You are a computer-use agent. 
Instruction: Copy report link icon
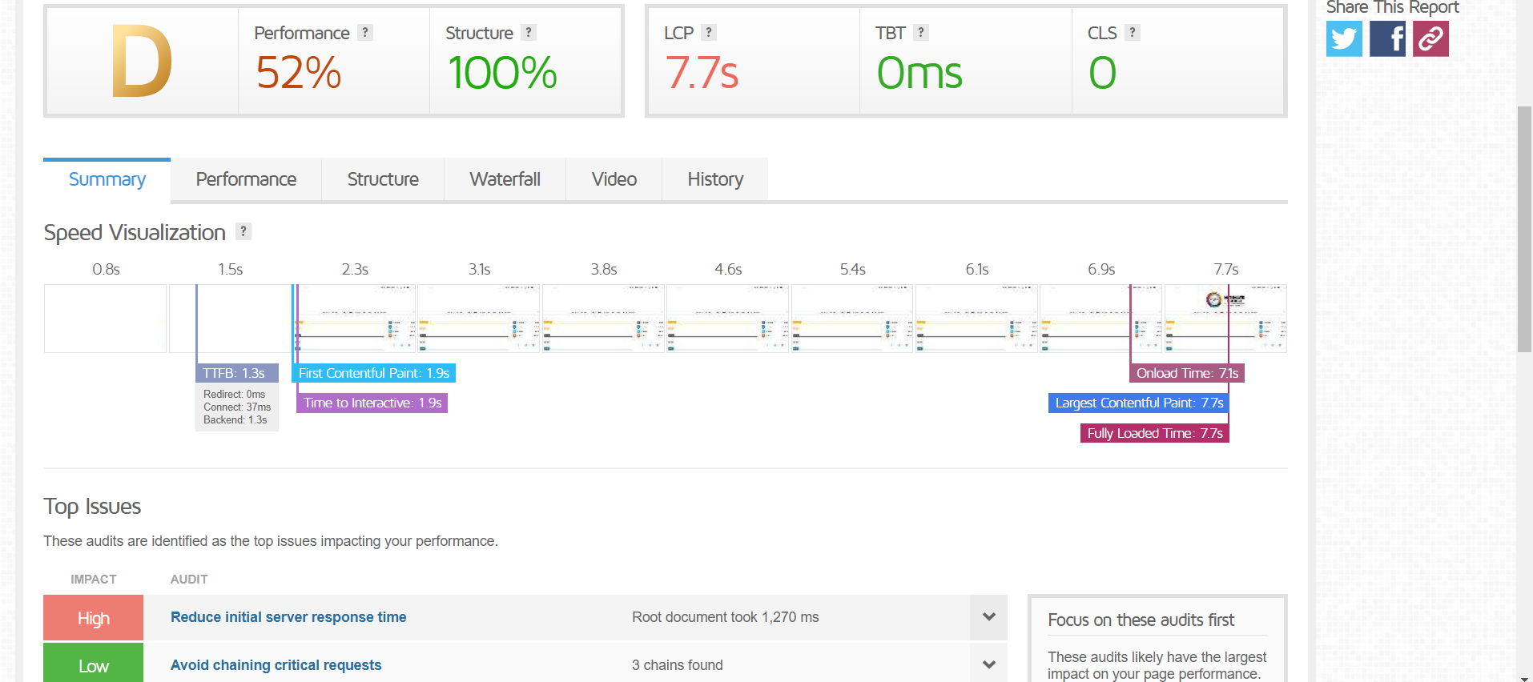(x=1430, y=38)
